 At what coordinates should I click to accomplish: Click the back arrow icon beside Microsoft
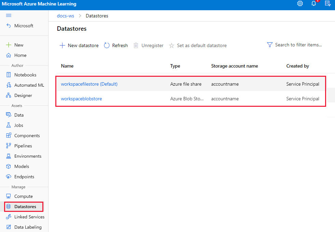point(9,26)
